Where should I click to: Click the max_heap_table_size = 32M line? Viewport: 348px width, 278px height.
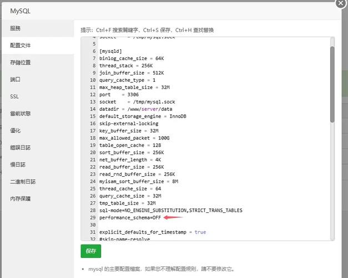[134, 87]
